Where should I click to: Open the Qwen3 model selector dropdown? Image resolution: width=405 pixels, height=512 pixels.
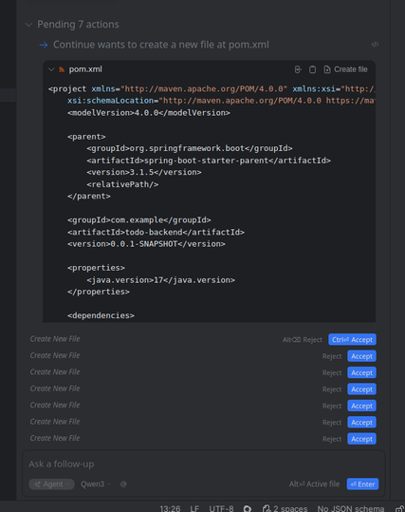click(x=96, y=484)
